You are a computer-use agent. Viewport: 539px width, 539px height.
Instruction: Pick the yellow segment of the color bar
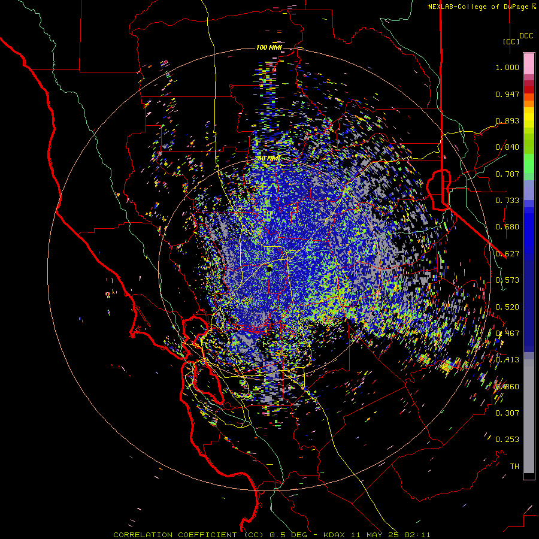529,118
